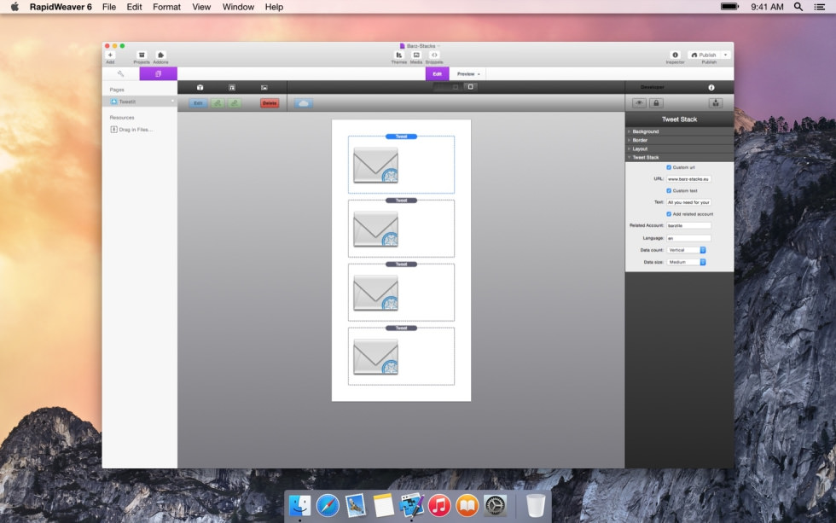Open the Preview mode dropdown
836x523 pixels.
[x=468, y=73]
